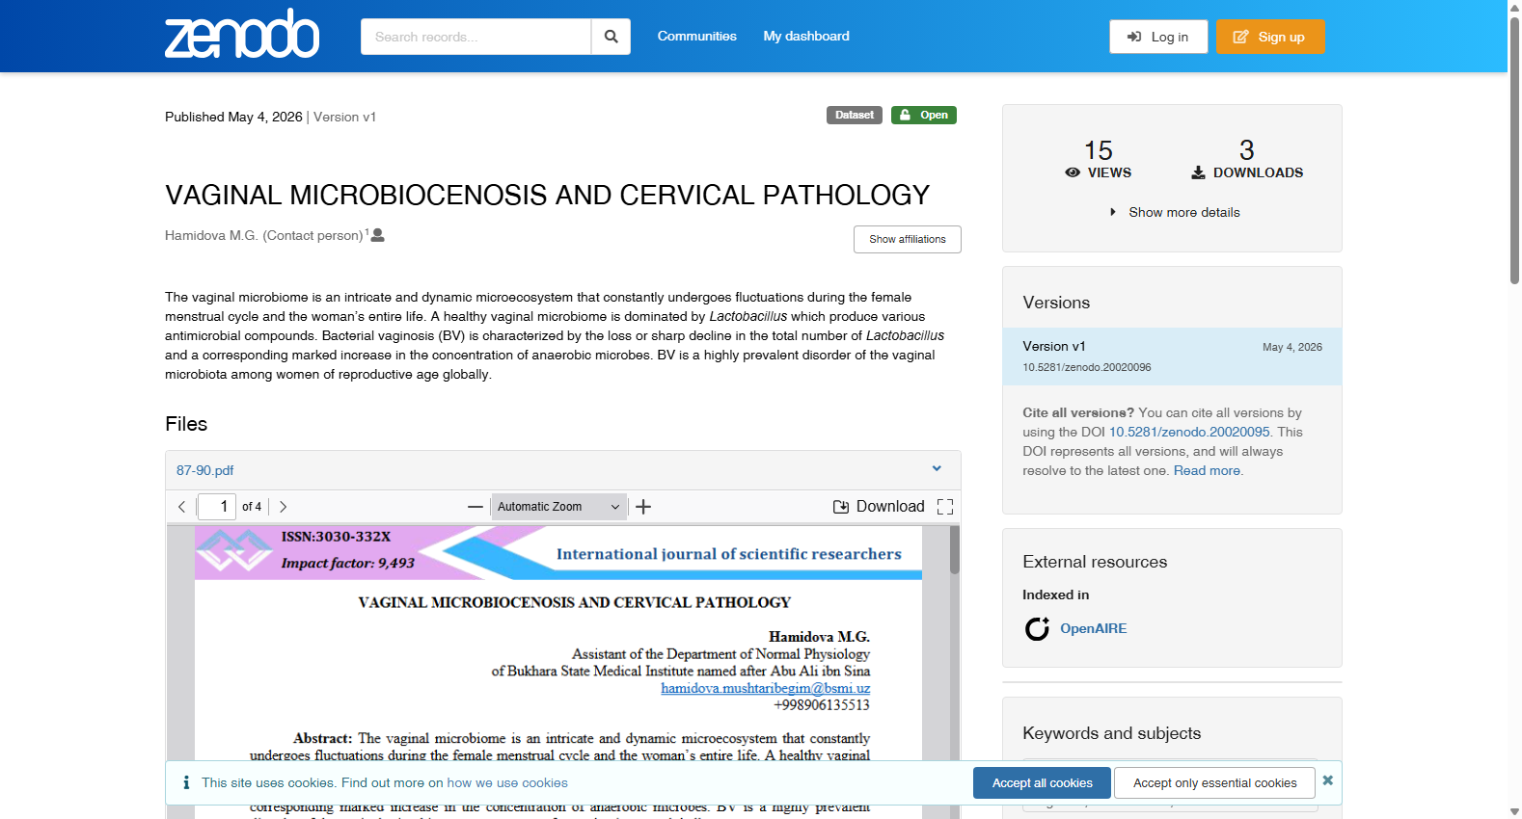Zoom in on the PDF viewer
Viewport: 1522px width, 819px height.
point(643,507)
